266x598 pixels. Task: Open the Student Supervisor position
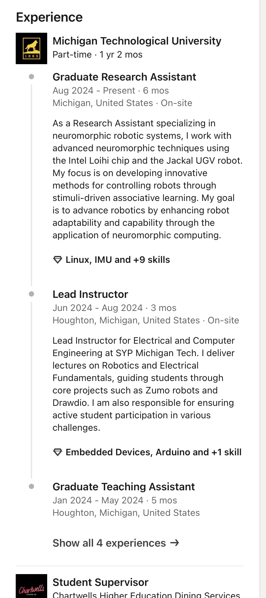(x=101, y=582)
